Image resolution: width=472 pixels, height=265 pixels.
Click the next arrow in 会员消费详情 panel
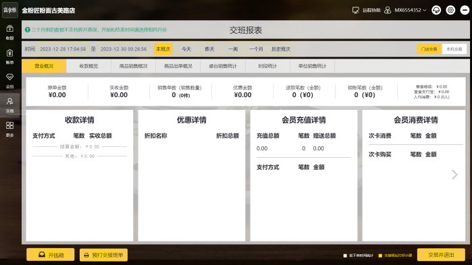(454, 175)
